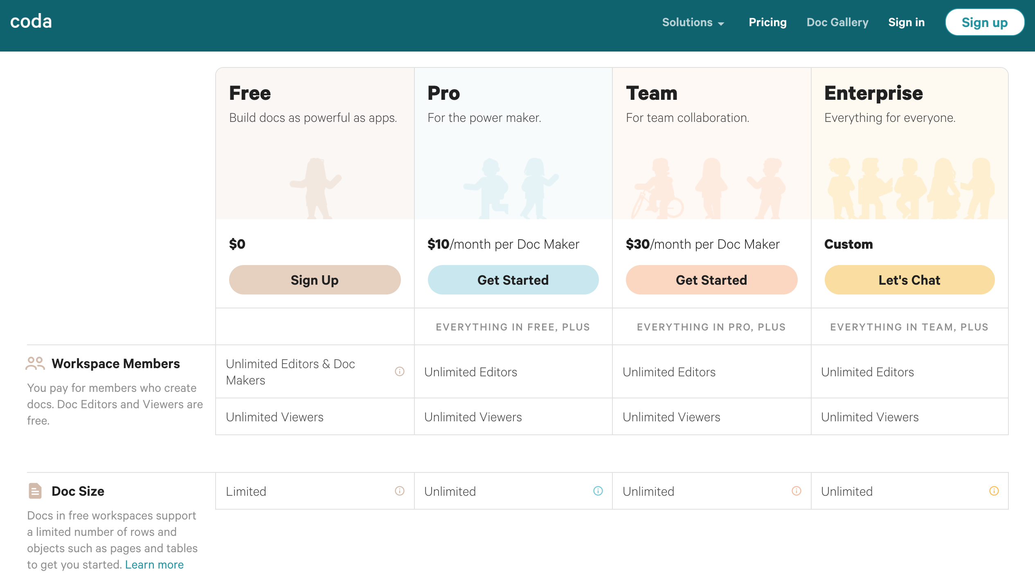1035x580 pixels.
Task: Click the $30/month per Doc Maker price
Action: point(702,244)
